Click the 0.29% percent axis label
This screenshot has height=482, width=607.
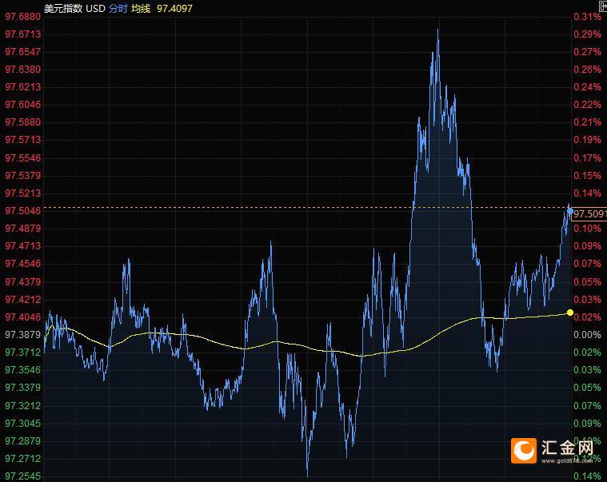pos(587,34)
